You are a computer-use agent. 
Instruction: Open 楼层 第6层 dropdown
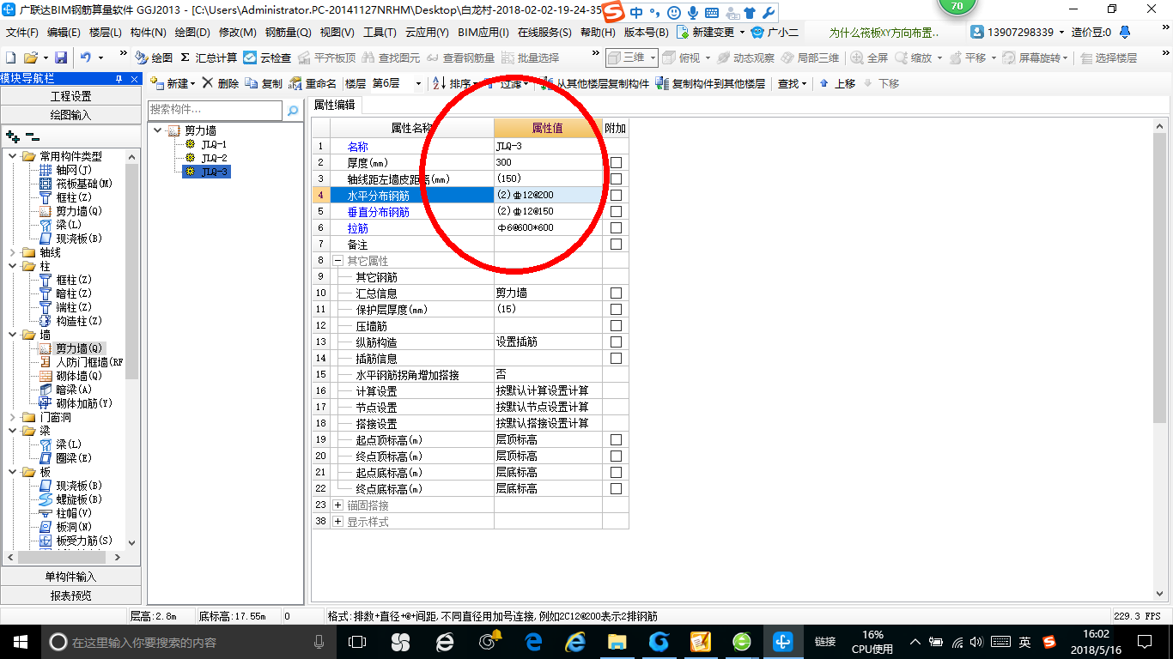click(x=418, y=83)
